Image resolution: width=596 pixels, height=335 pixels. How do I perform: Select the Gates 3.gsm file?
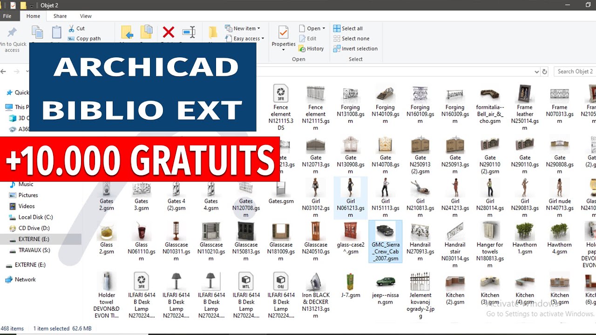pos(142,195)
